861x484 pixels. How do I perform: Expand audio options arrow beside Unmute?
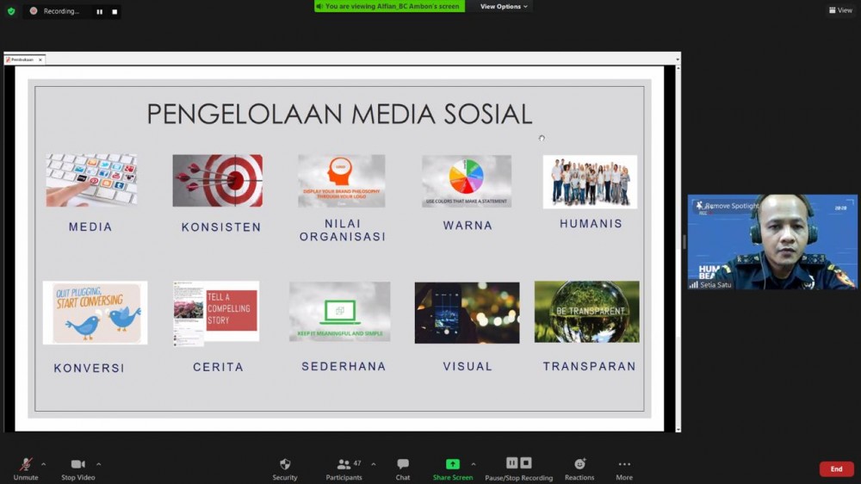pos(43,463)
